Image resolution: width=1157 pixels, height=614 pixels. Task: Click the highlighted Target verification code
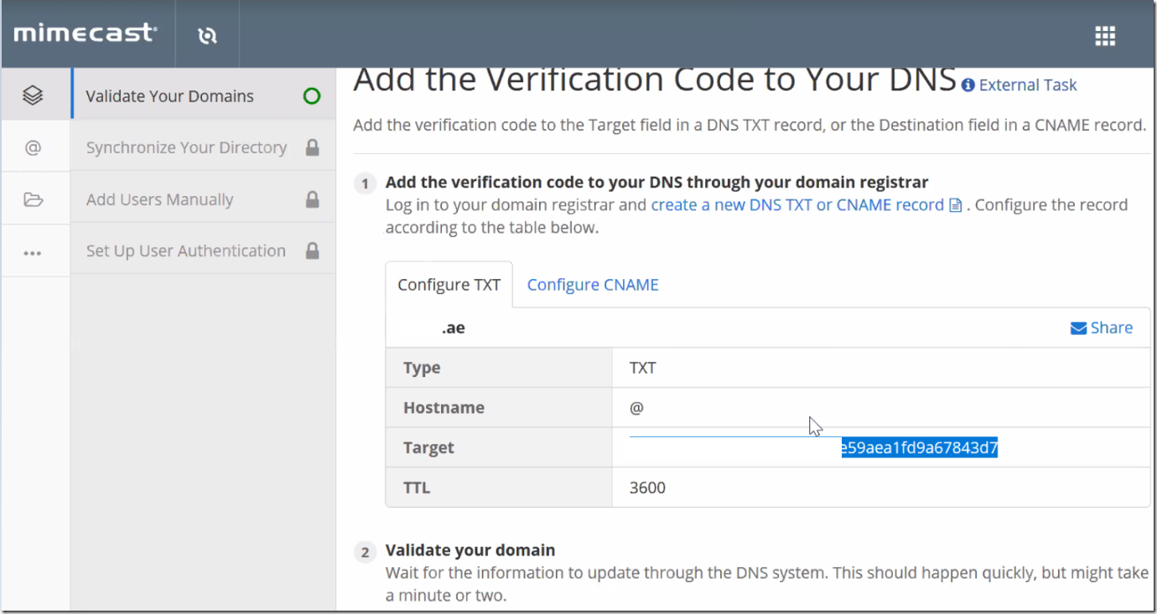(x=920, y=448)
